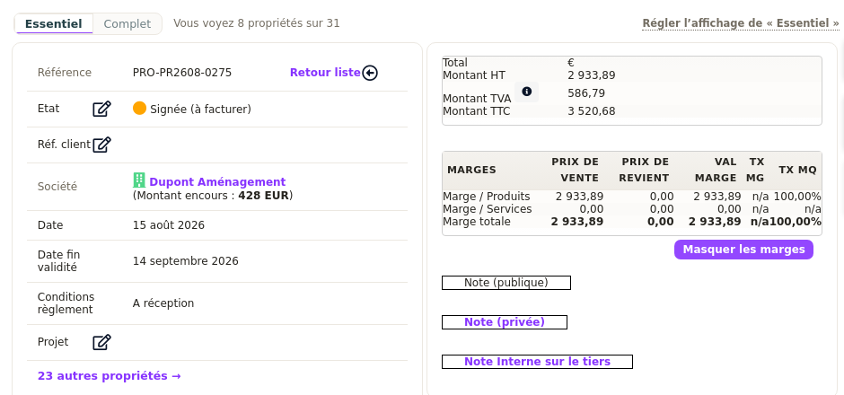This screenshot has width=844, height=395.
Task: Switch to the Complet tab
Action: [x=127, y=23]
